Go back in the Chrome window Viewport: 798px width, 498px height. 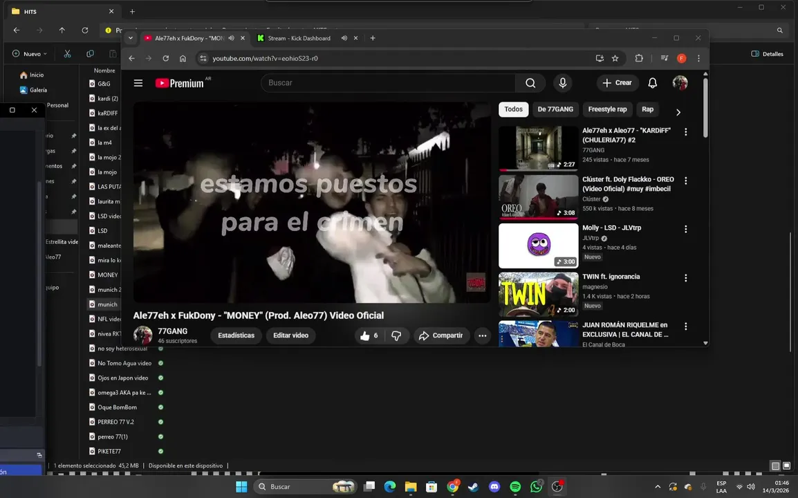(x=132, y=59)
